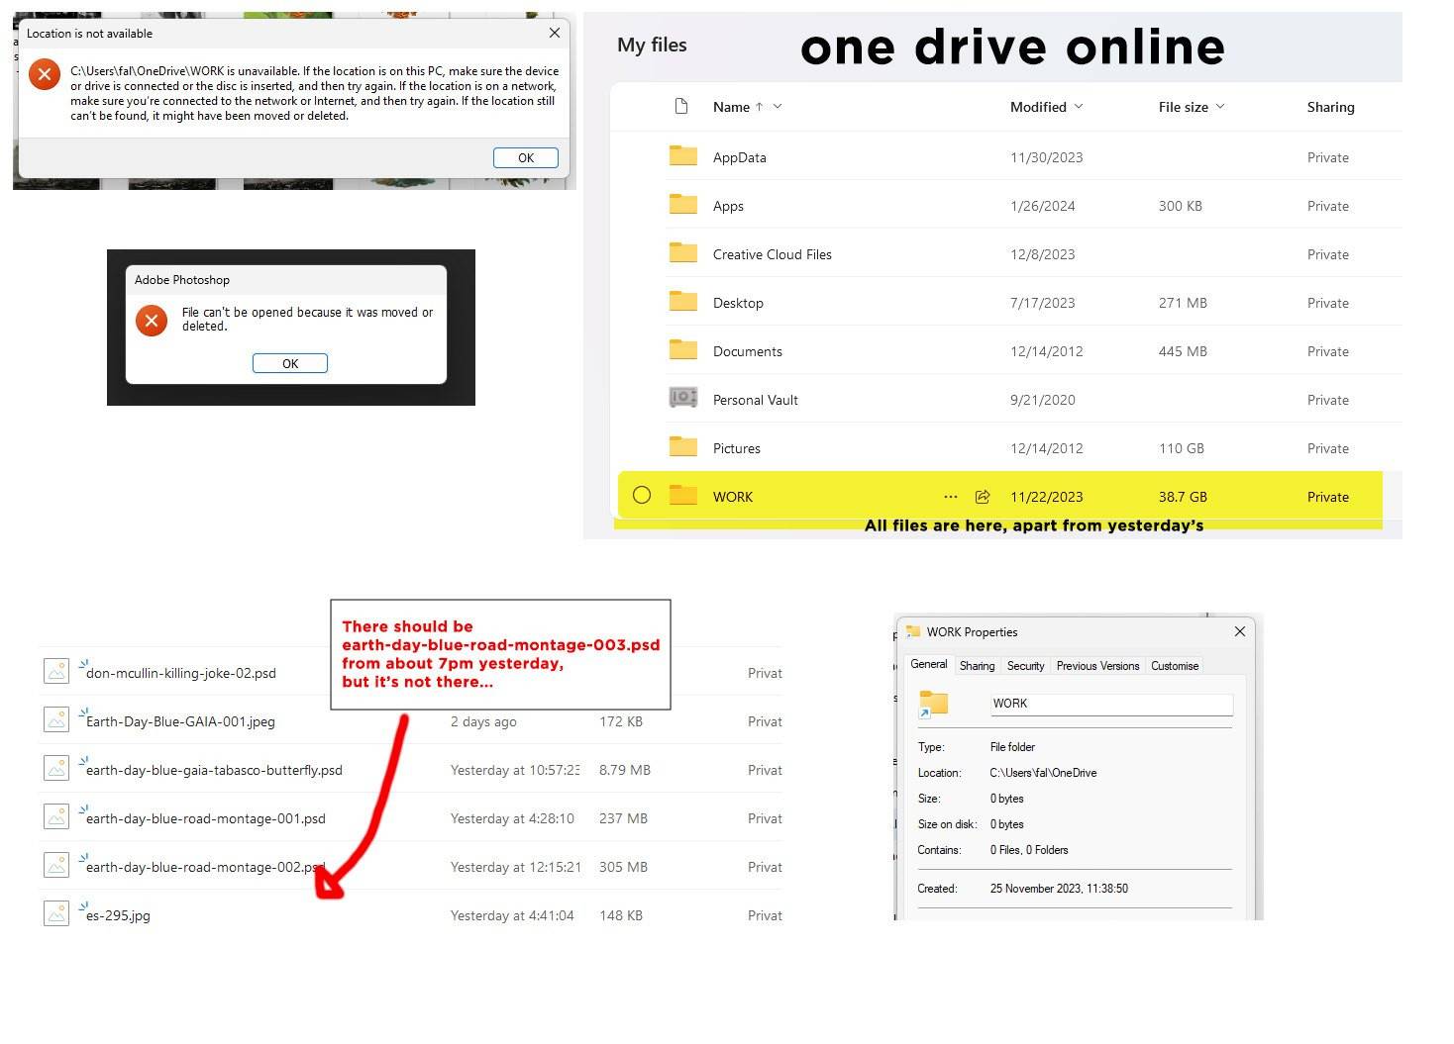The width and height of the screenshot is (1454, 1044).
Task: Select earth-day-blue-road-montage-002.psd file icon
Action: [x=56, y=865]
